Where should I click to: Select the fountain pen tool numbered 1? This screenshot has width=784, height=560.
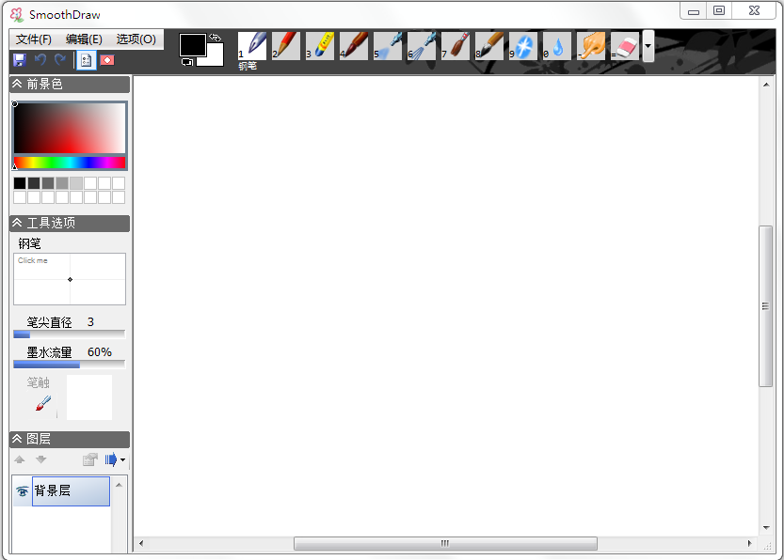(252, 46)
